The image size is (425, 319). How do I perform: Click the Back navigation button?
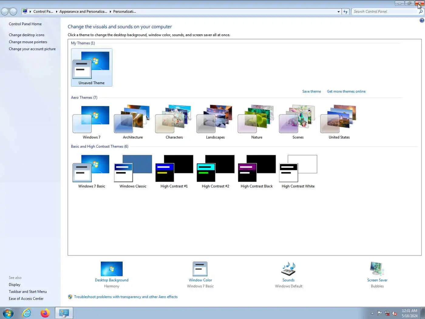[x=5, y=12]
